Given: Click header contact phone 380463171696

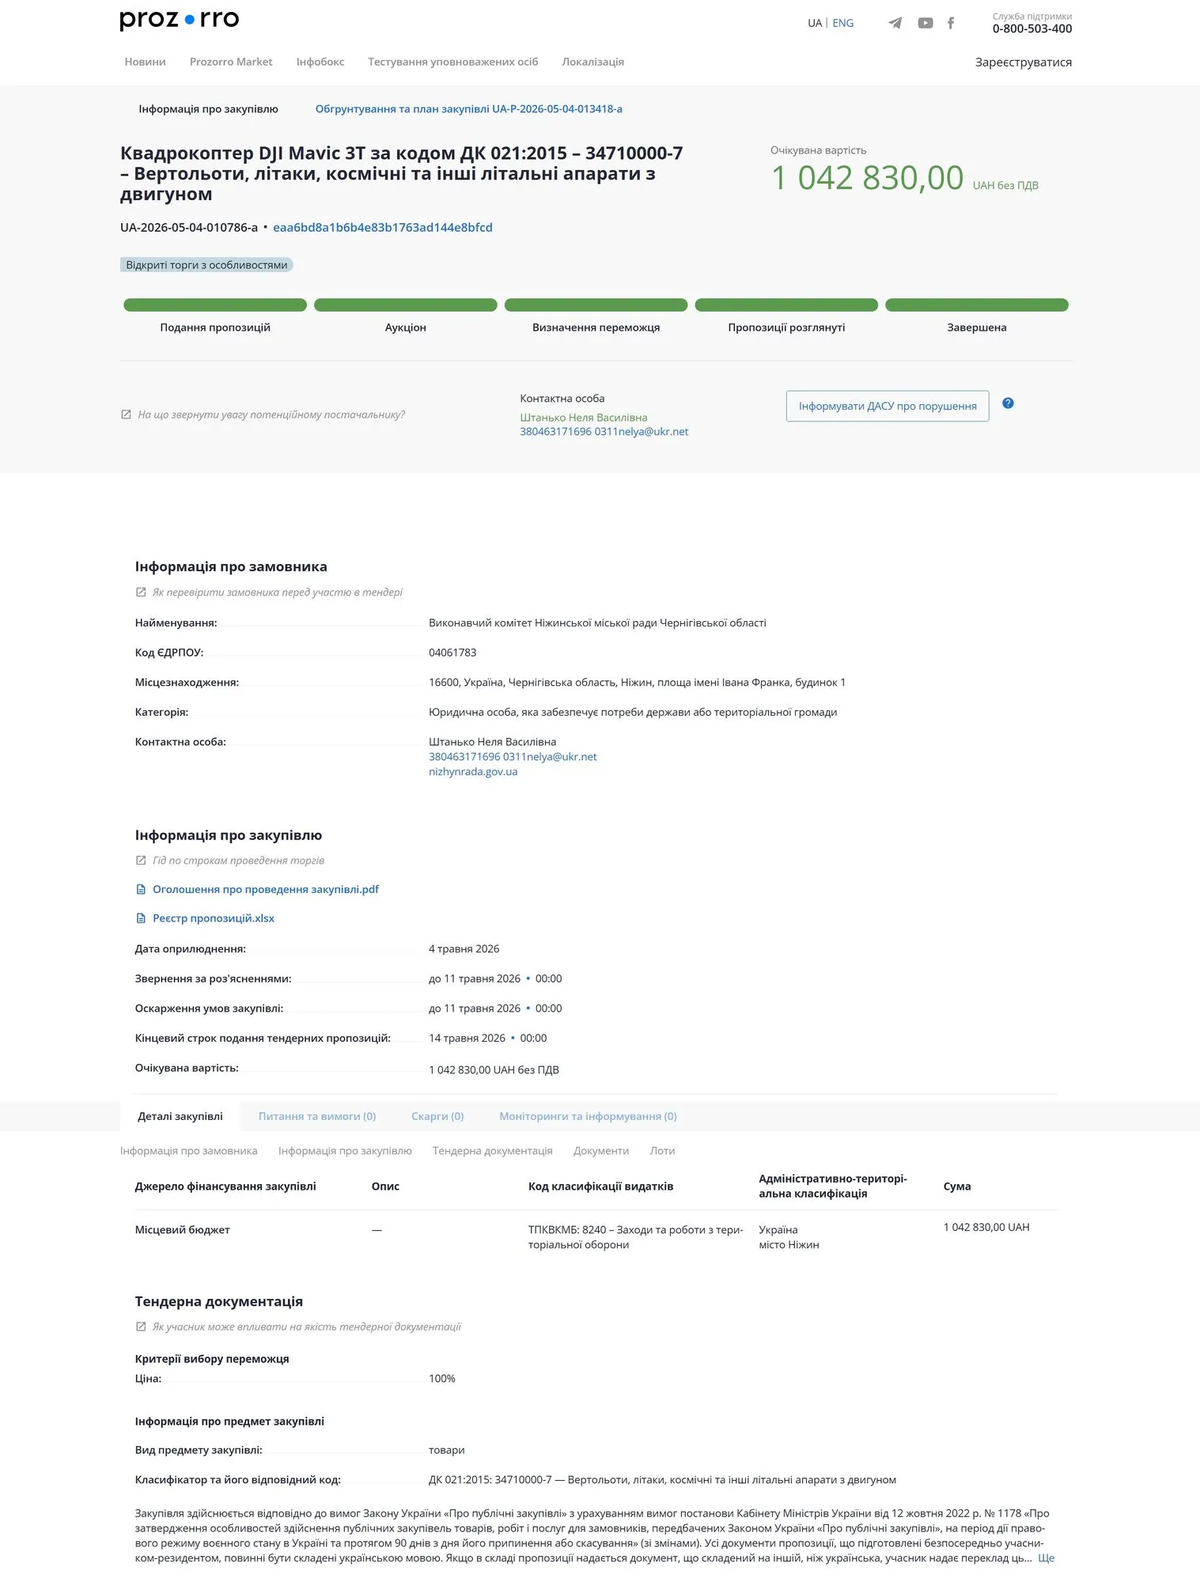Looking at the screenshot, I should pyautogui.click(x=555, y=432).
